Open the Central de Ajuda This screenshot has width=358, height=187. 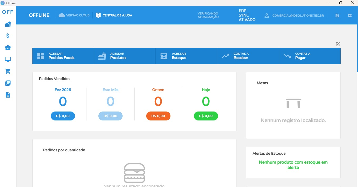(114, 15)
